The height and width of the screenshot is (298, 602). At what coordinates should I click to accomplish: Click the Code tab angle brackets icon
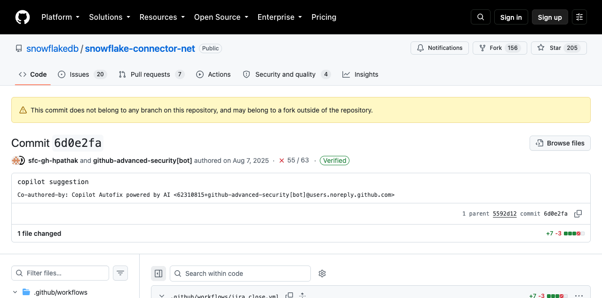(23, 74)
